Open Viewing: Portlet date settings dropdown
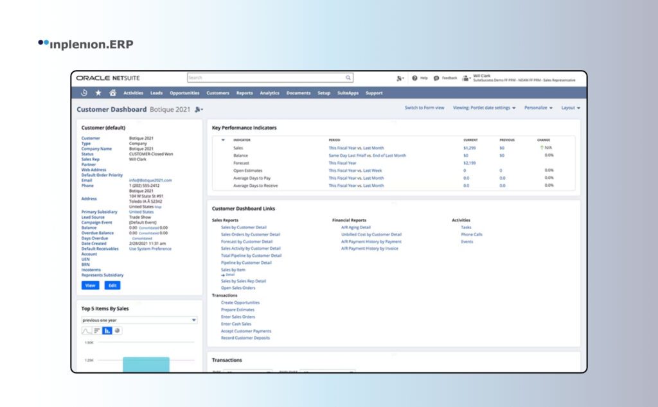658x407 pixels. 485,108
